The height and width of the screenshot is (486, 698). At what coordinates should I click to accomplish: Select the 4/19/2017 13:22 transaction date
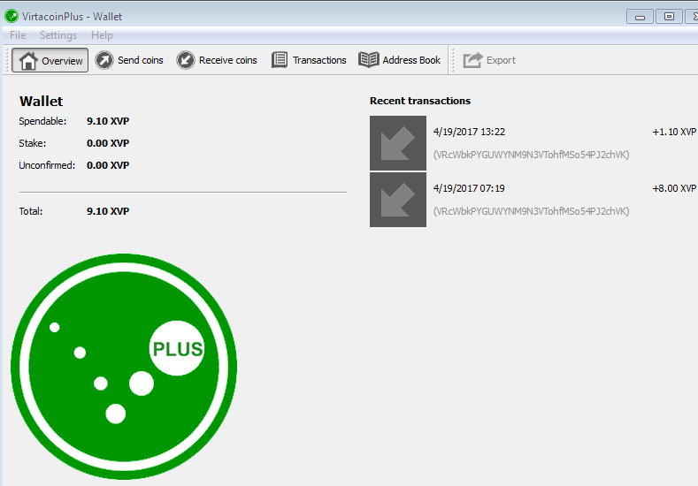[x=469, y=132]
